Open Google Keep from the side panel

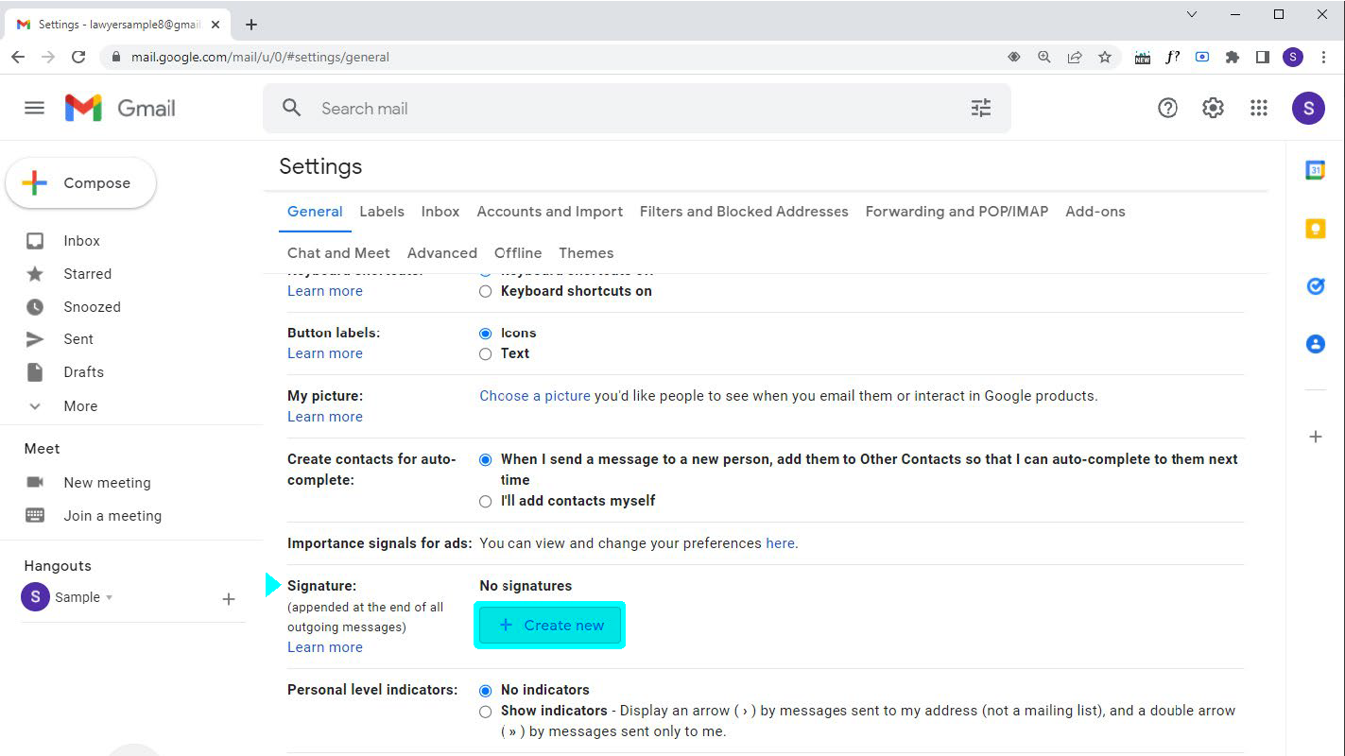(1315, 228)
